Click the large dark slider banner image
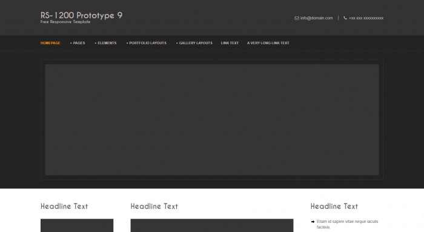The width and height of the screenshot is (424, 232). point(212,119)
